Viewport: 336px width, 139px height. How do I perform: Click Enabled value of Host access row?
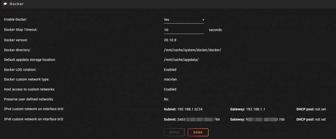(x=170, y=89)
